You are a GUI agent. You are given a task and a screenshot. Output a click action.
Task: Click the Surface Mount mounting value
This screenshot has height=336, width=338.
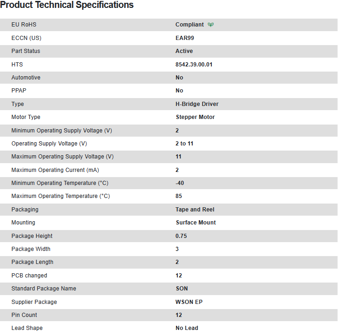coord(196,223)
